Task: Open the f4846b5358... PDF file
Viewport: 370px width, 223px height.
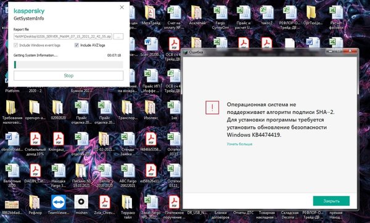Action: 151,139
